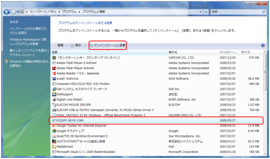Select the red Adobe Flash Player ActiveX icon

click(x=54, y=68)
